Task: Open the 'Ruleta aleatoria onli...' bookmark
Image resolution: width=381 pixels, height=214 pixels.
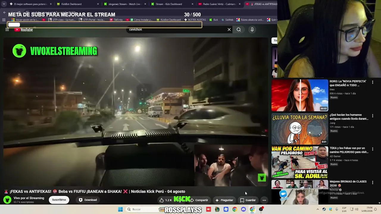Action: [250, 20]
